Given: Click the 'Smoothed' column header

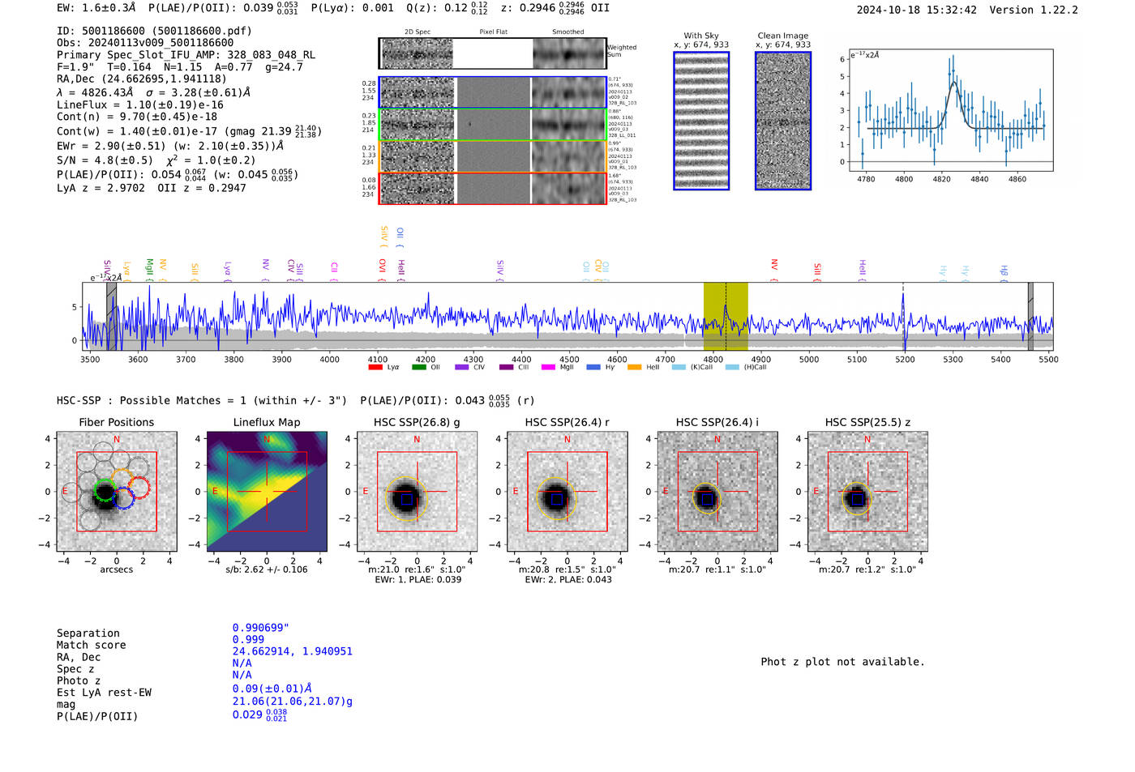Looking at the screenshot, I should [x=568, y=32].
